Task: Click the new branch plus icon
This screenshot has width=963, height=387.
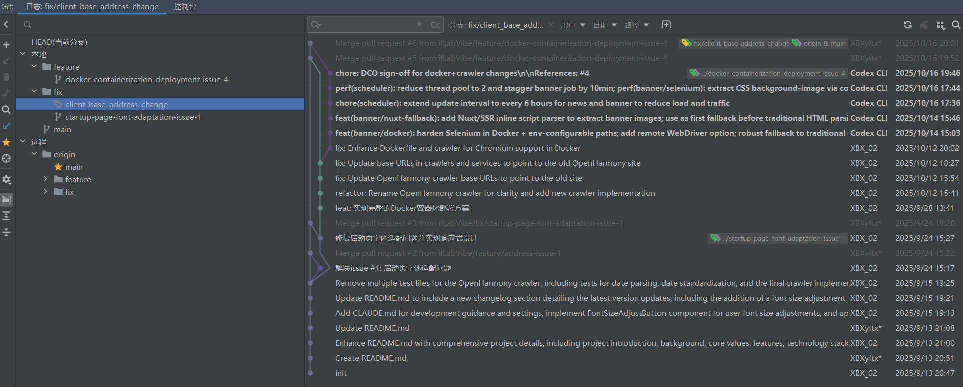Action: [6, 45]
